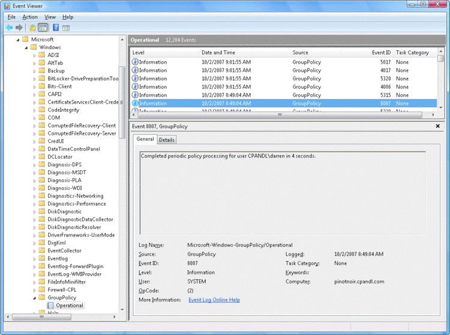Image resolution: width=450 pixels, height=335 pixels.
Task: Expand the DiskDiagnostic tree node
Action: [35, 212]
